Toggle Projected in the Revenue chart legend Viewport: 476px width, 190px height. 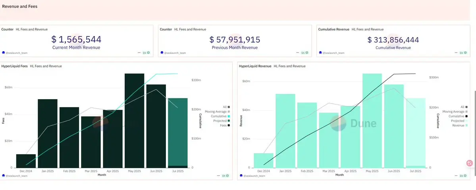[459, 121]
